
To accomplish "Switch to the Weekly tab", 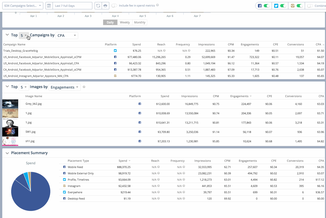I will click(125, 22).
